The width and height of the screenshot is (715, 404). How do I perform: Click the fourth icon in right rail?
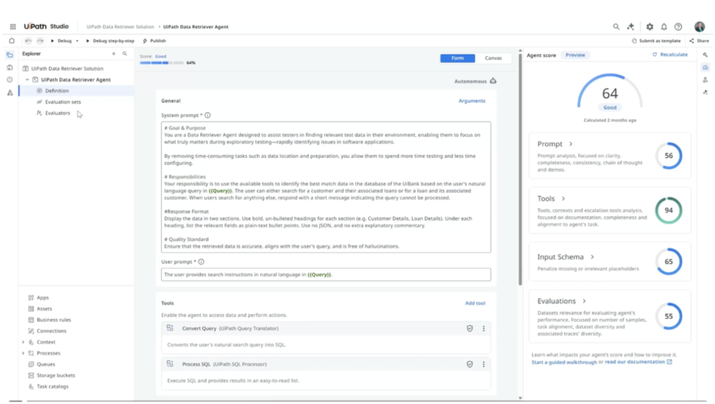pyautogui.click(x=706, y=92)
